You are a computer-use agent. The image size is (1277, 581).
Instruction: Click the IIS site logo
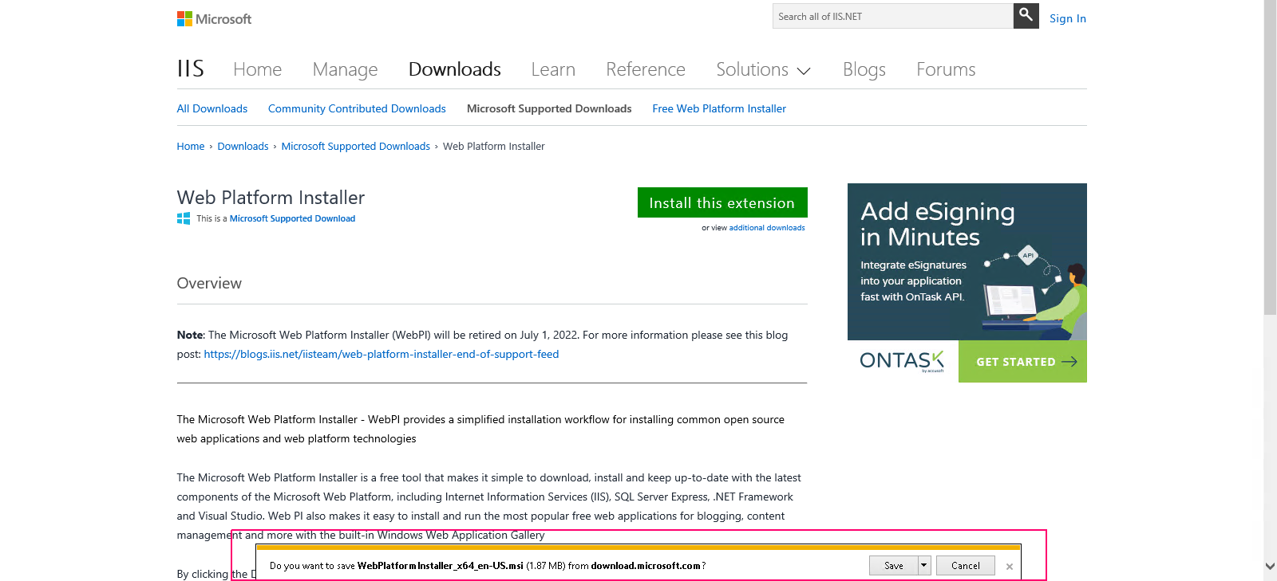pos(191,69)
